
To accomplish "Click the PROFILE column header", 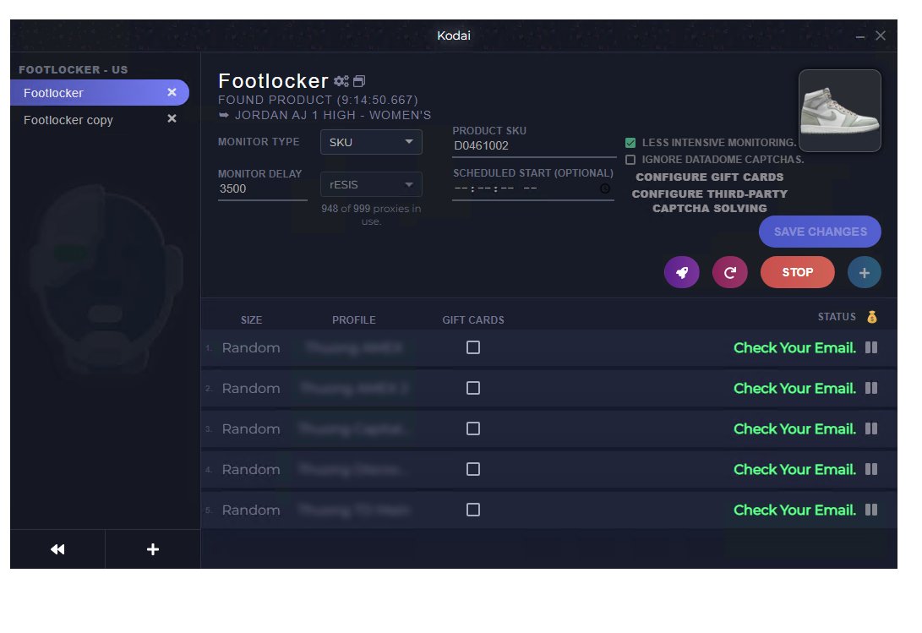I will [353, 320].
